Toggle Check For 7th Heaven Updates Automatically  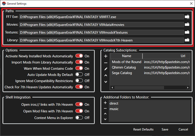(x=79, y=87)
